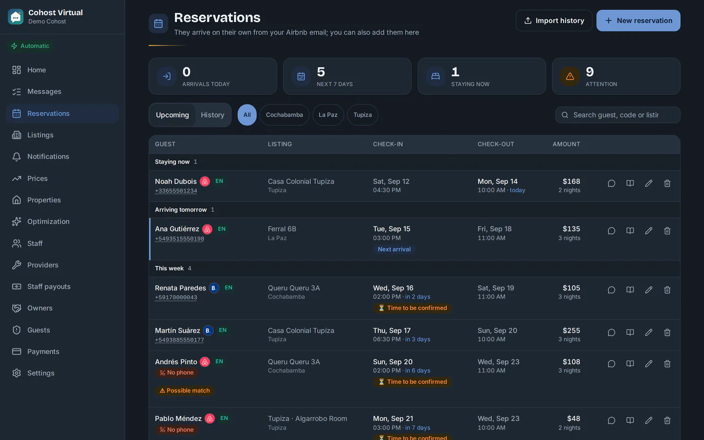Open the book icon in Martín Suárez row
Viewport: 704px width, 440px height.
tap(630, 332)
